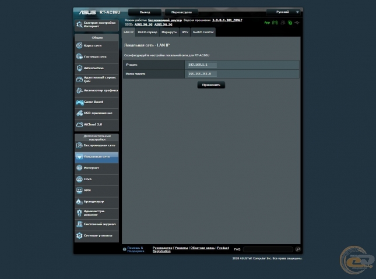Viewport: 376px width, 279px height.
Task: Click the Помощь & Поддержка help link
Action: point(135,249)
